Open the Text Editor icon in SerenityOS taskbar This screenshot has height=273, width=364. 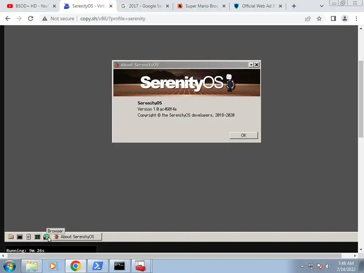(x=28, y=237)
